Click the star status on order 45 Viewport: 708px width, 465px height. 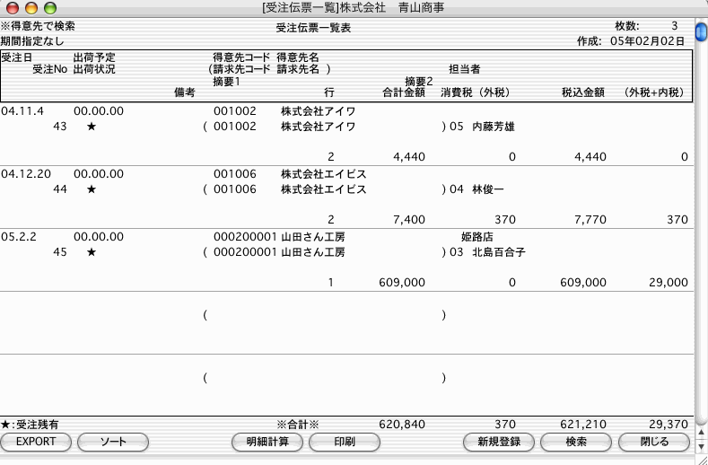(x=91, y=253)
